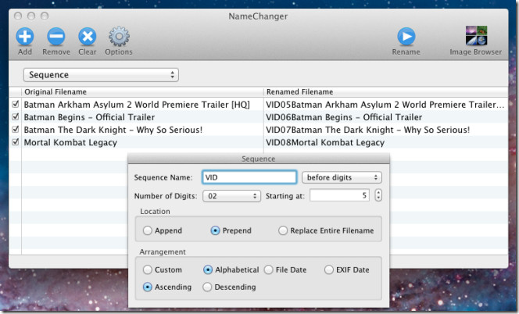Select original 'Batman The Dark Knight - Why So Serious!'

pos(113,130)
